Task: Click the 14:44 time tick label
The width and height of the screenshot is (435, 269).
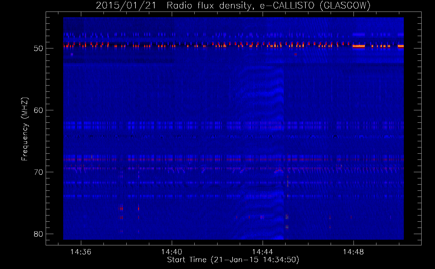Action: point(262,252)
